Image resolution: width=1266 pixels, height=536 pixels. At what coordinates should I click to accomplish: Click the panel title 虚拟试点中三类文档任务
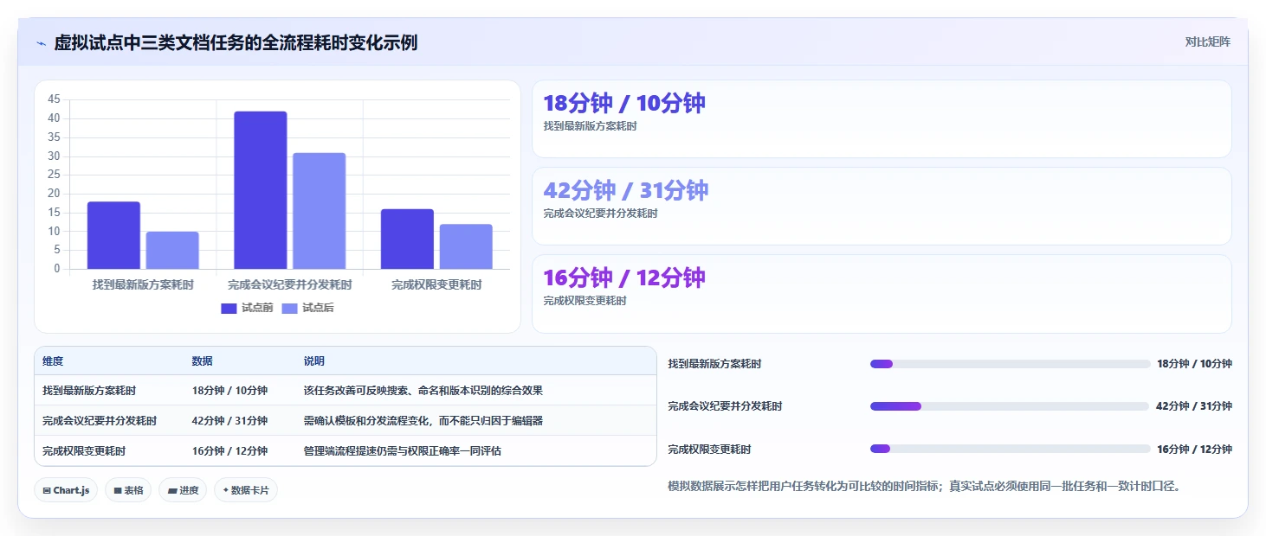236,42
